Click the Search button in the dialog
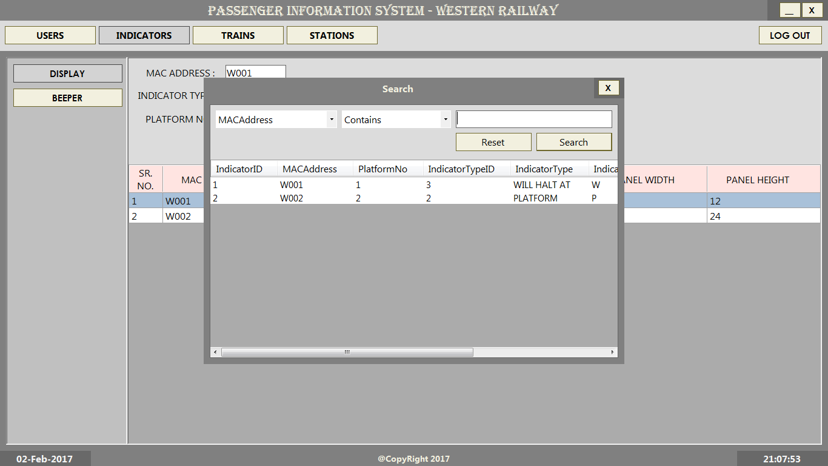The image size is (828, 466). 574,142
